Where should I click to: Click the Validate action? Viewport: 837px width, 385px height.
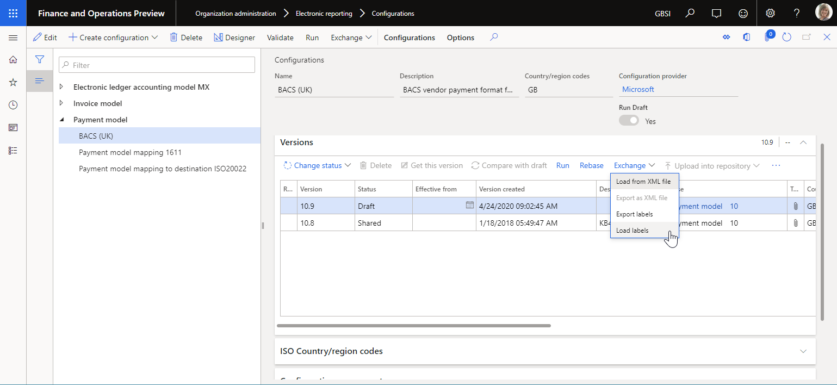(280, 38)
